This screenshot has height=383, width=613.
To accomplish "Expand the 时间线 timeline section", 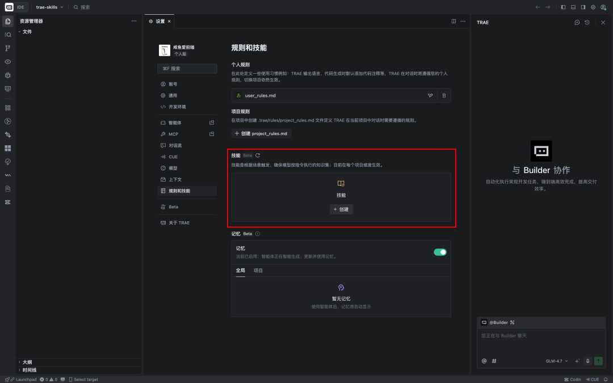I will tap(28, 369).
